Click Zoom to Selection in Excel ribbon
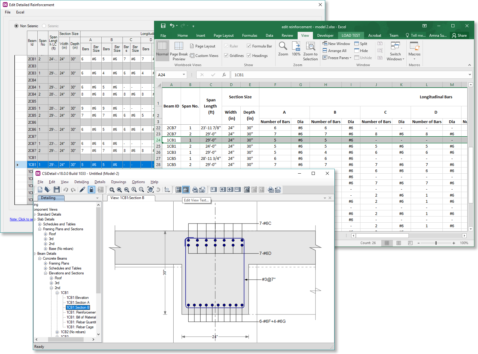Screen dimensions: 478x354 pos(311,51)
